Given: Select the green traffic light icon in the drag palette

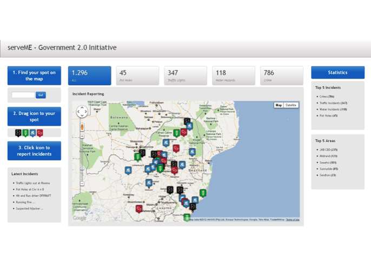Looking at the screenshot, I should point(25,133).
